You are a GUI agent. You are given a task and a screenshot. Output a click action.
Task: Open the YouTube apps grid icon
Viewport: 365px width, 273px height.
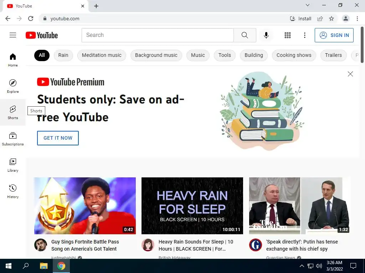point(288,35)
